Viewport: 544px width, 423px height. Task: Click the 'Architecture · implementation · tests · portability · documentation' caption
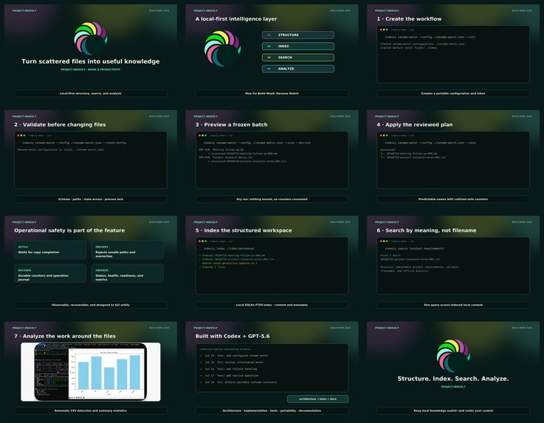click(272, 411)
